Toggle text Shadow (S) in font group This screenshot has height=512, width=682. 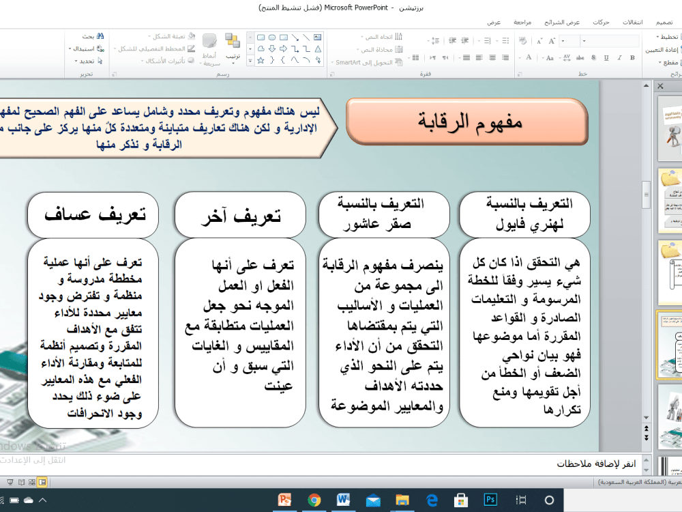click(x=594, y=57)
